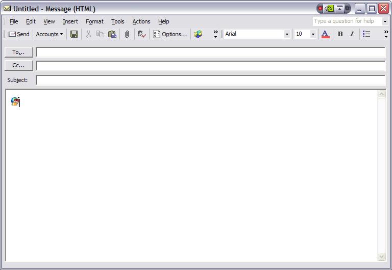
Task: Open the Edit menu
Action: pos(31,22)
